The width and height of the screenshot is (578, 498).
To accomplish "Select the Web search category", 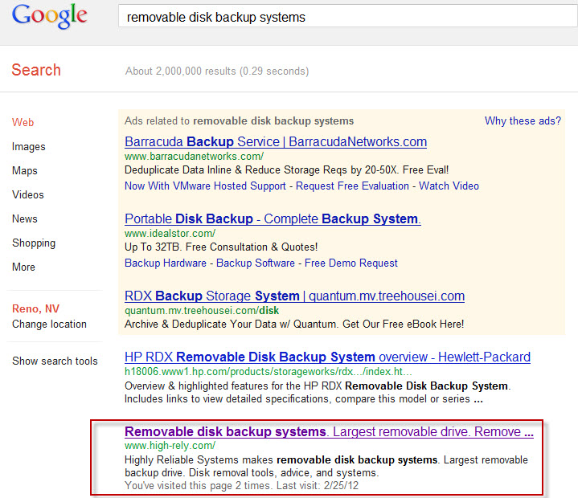I will pyautogui.click(x=23, y=122).
